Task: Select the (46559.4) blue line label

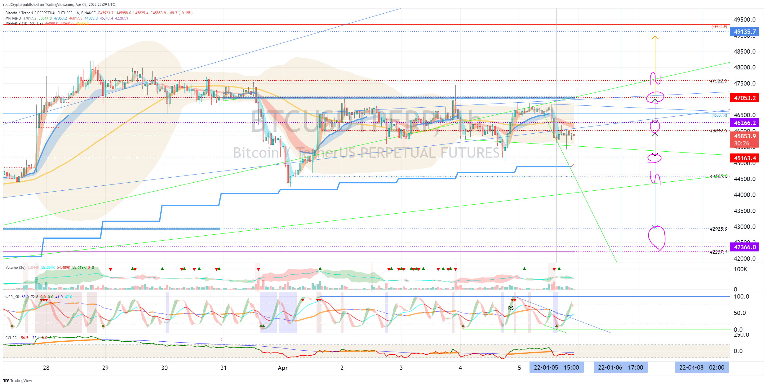Action: coord(719,115)
